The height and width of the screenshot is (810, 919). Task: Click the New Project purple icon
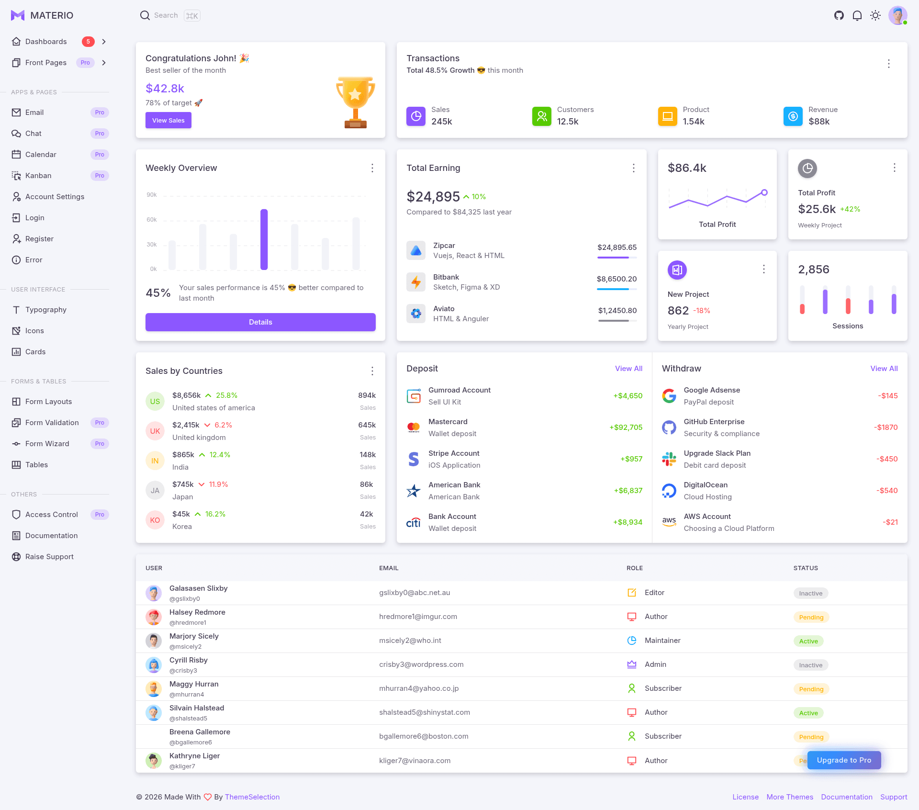pyautogui.click(x=677, y=270)
